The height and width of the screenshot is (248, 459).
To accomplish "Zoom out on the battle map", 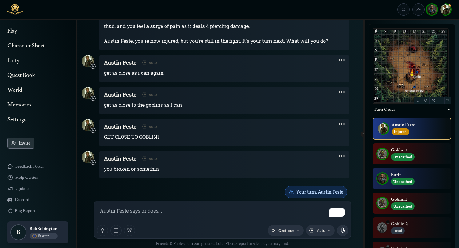I will tap(426, 100).
